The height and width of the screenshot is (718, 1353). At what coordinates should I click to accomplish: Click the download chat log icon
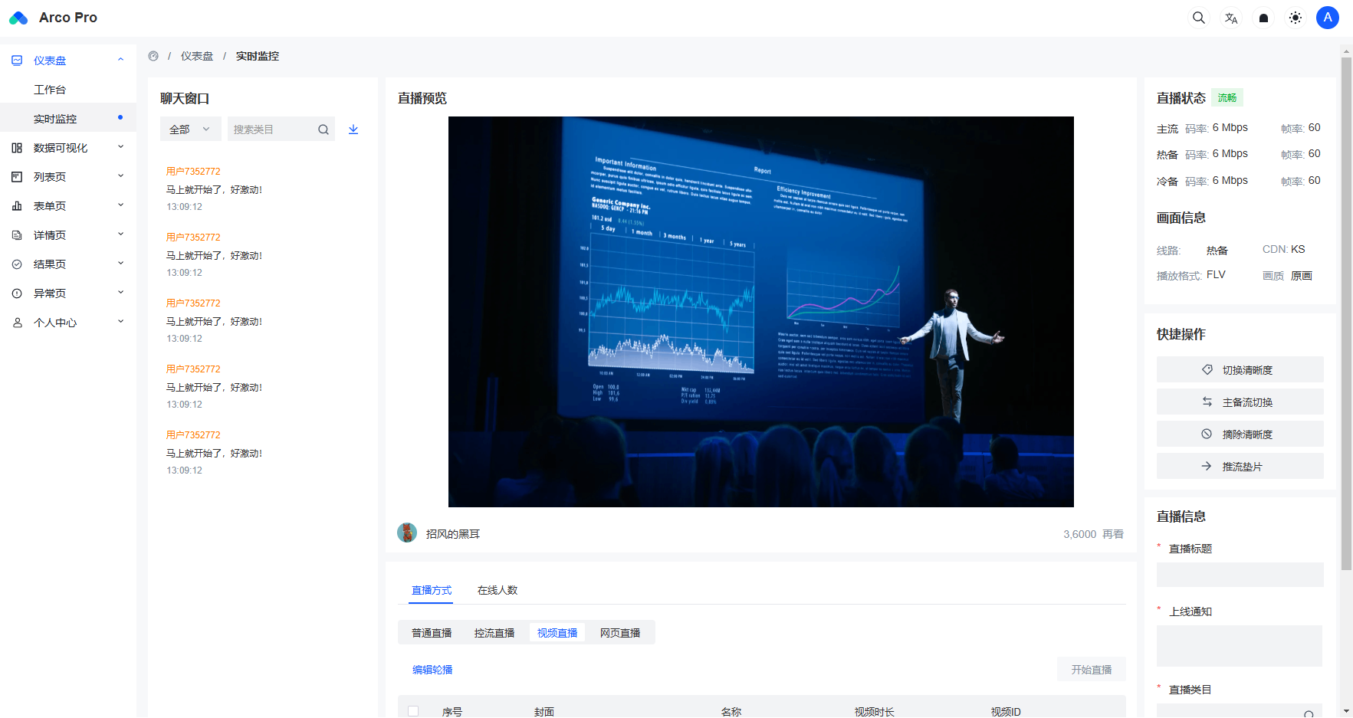pos(353,130)
